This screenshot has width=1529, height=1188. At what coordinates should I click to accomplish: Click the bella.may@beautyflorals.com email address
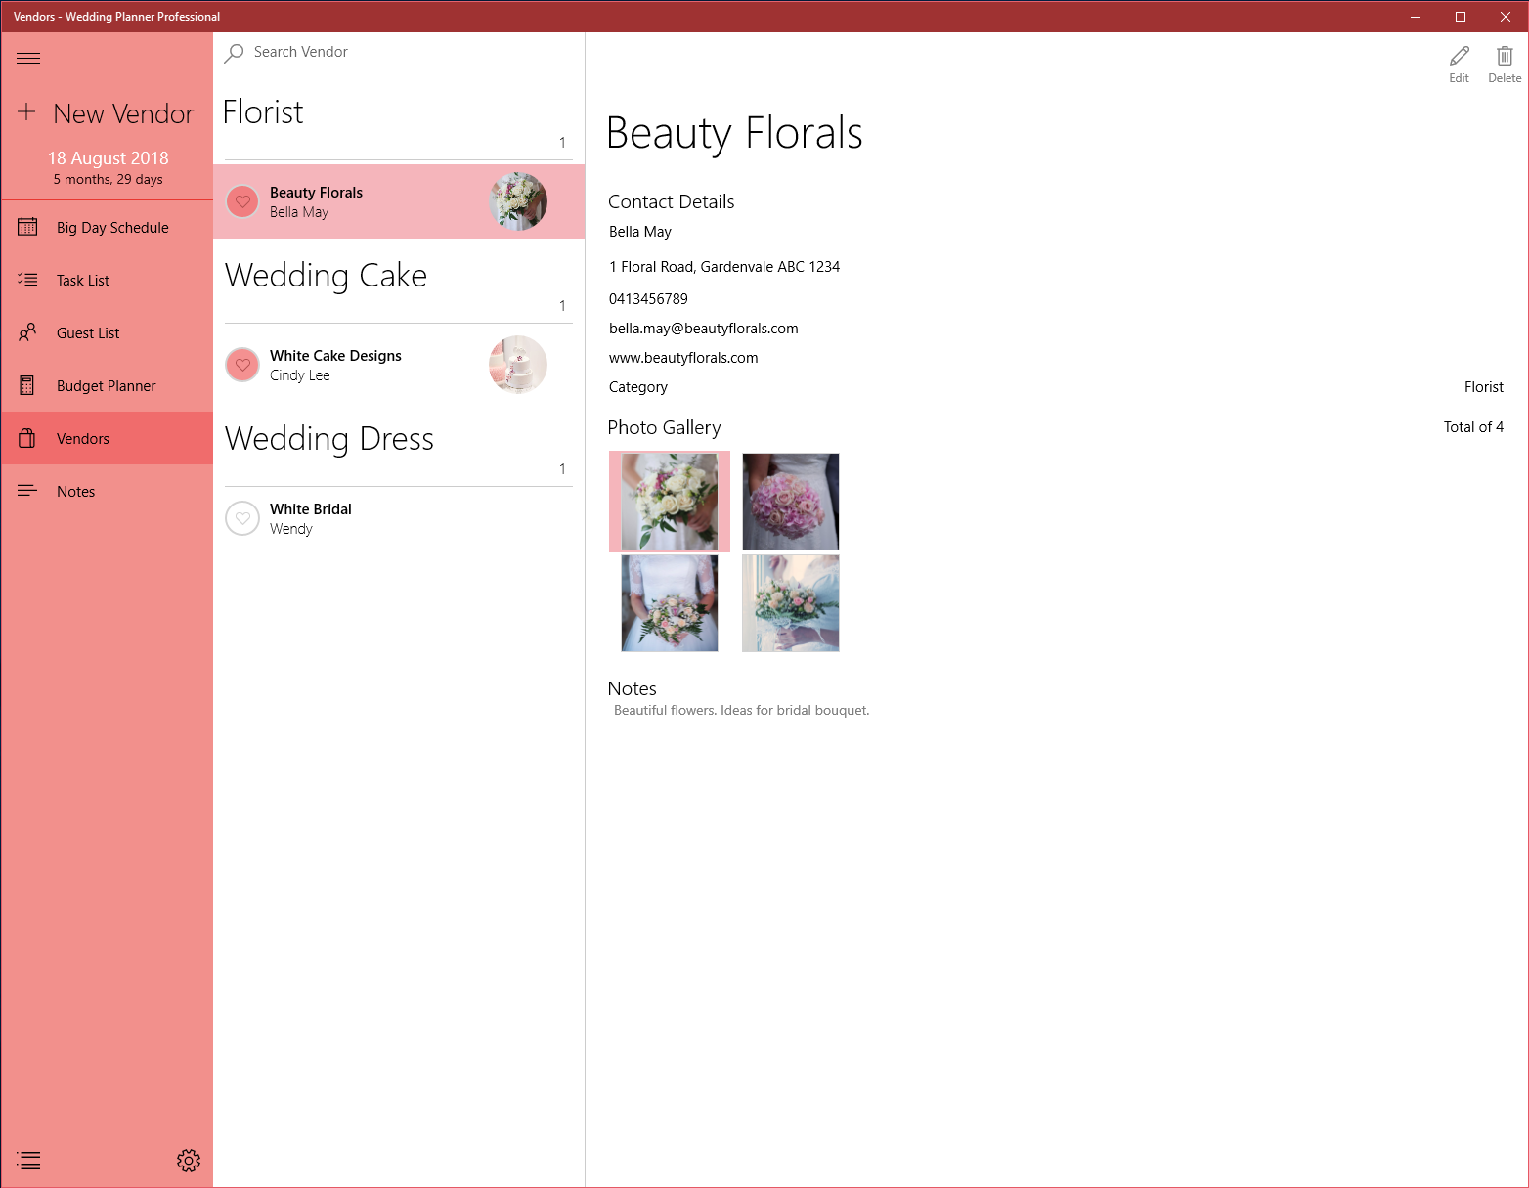click(x=704, y=329)
